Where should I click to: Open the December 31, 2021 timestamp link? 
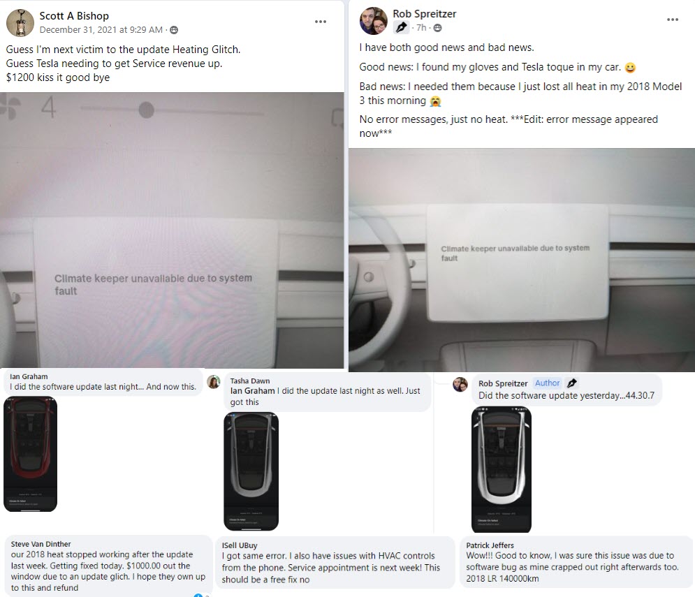101,30
